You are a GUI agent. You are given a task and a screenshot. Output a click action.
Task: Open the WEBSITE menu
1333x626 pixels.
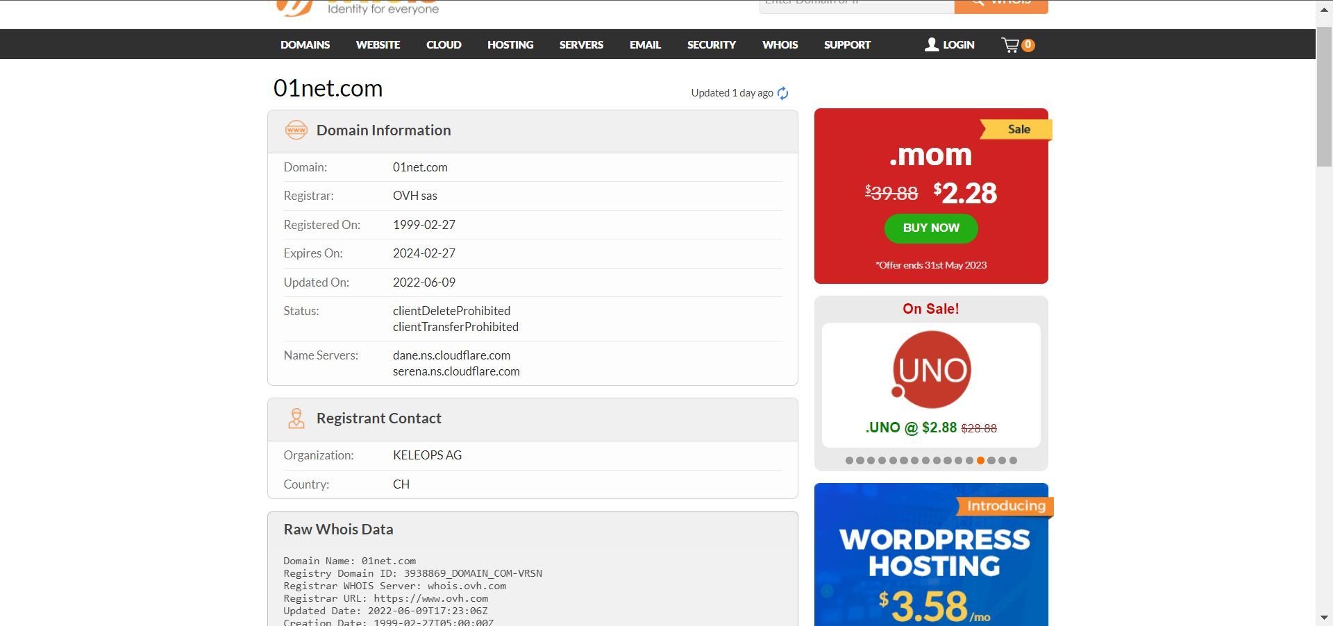pos(378,44)
